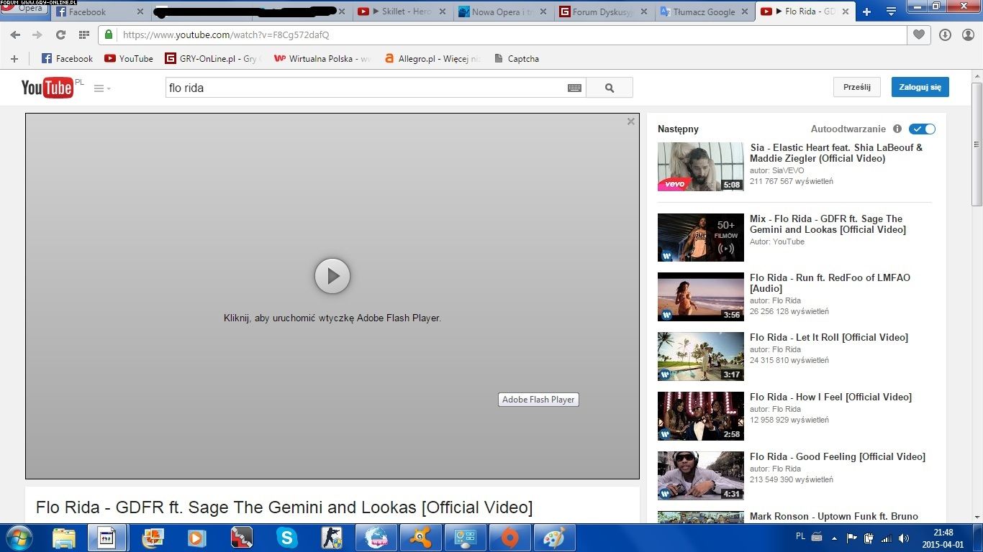
Task: Open the Mix Flo Rida GDFR playlist thumbnail
Action: 700,238
